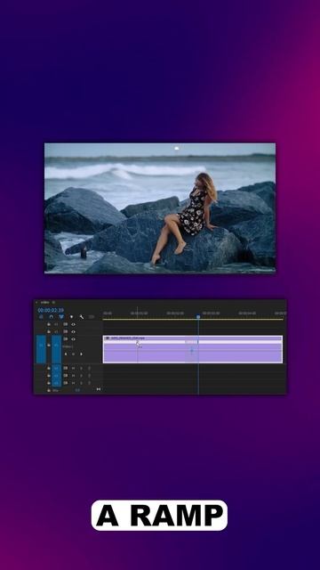Toggle sync lock on track A1
The image size is (320, 570).
point(65,368)
